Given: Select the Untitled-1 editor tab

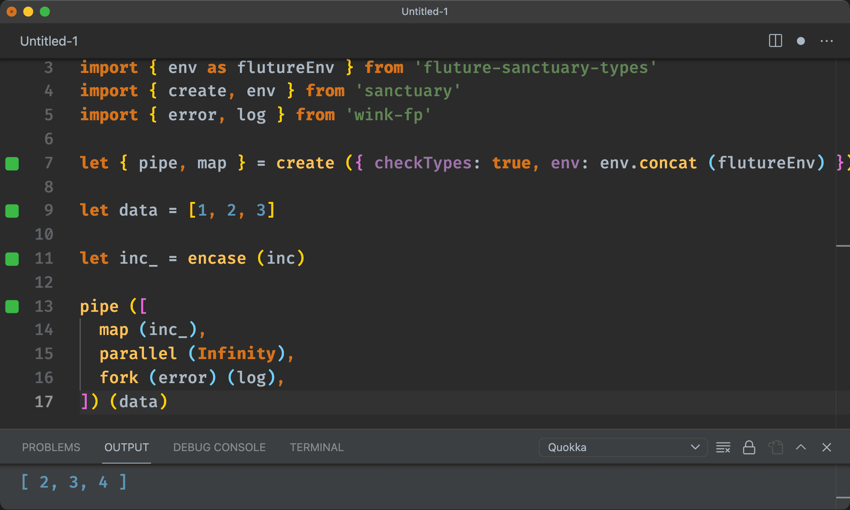Looking at the screenshot, I should (49, 41).
